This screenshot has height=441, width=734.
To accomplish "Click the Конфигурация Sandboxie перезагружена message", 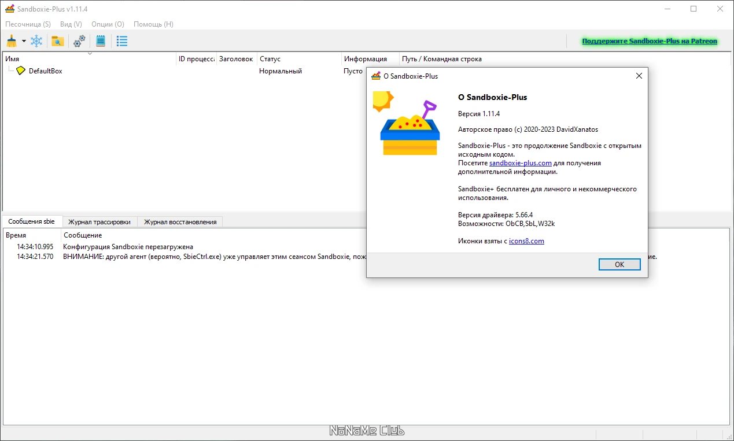I will point(128,247).
